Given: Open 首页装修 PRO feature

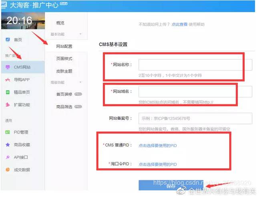Looking at the screenshot, I should [x=64, y=94].
